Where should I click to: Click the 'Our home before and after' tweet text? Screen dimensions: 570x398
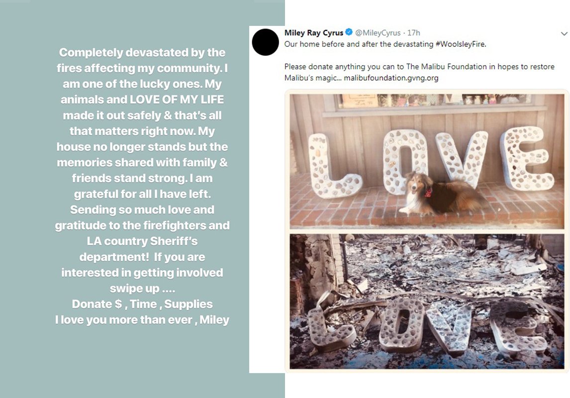385,44
